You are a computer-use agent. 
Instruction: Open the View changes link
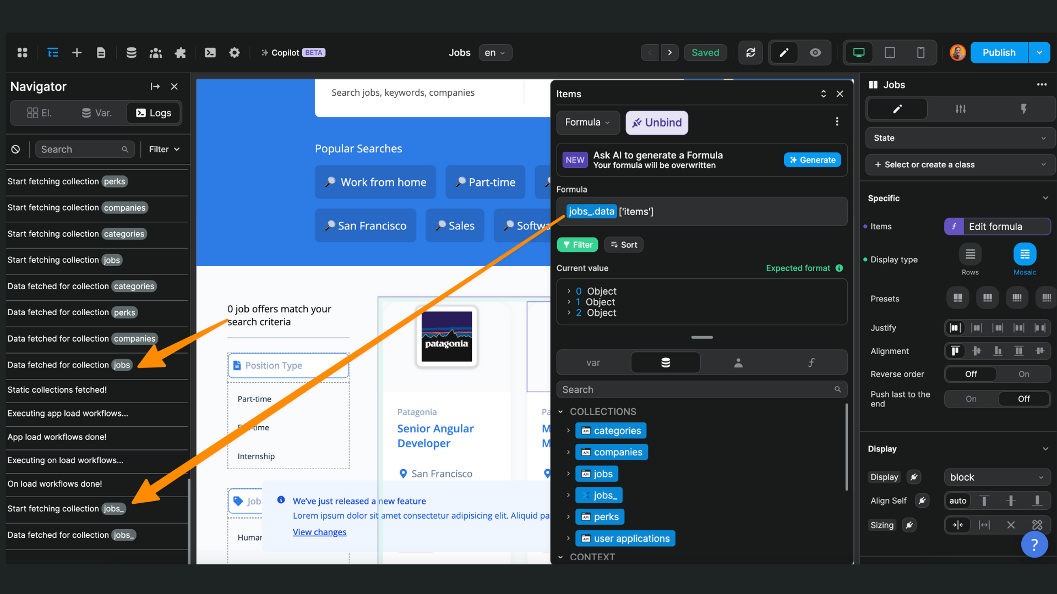coord(319,532)
